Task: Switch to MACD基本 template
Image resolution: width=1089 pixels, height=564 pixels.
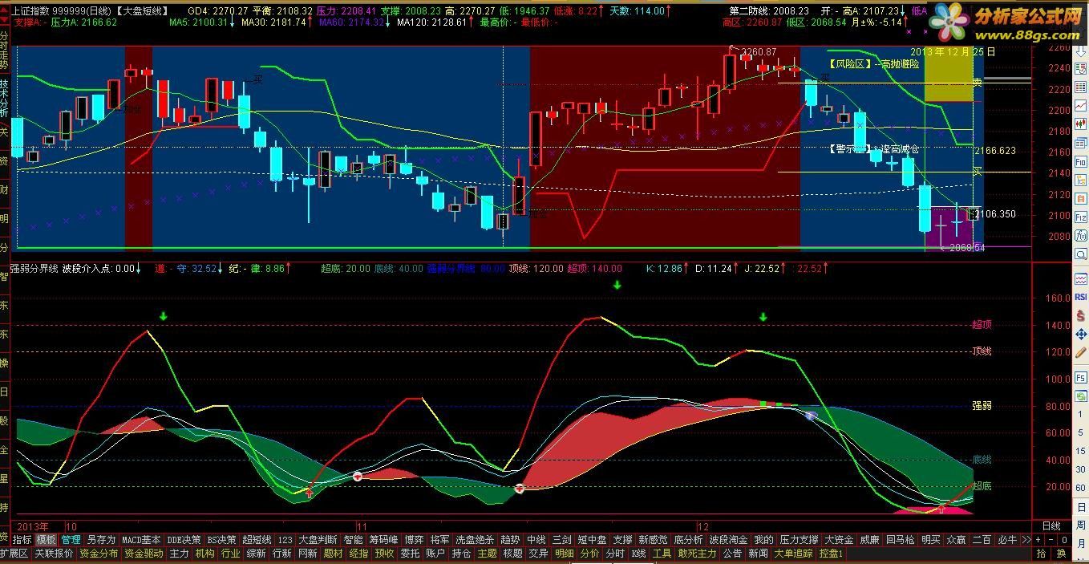Action: point(141,540)
